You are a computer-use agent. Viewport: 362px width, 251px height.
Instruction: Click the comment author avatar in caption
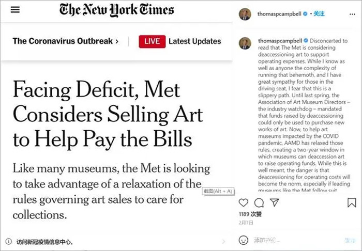[x=245, y=43]
